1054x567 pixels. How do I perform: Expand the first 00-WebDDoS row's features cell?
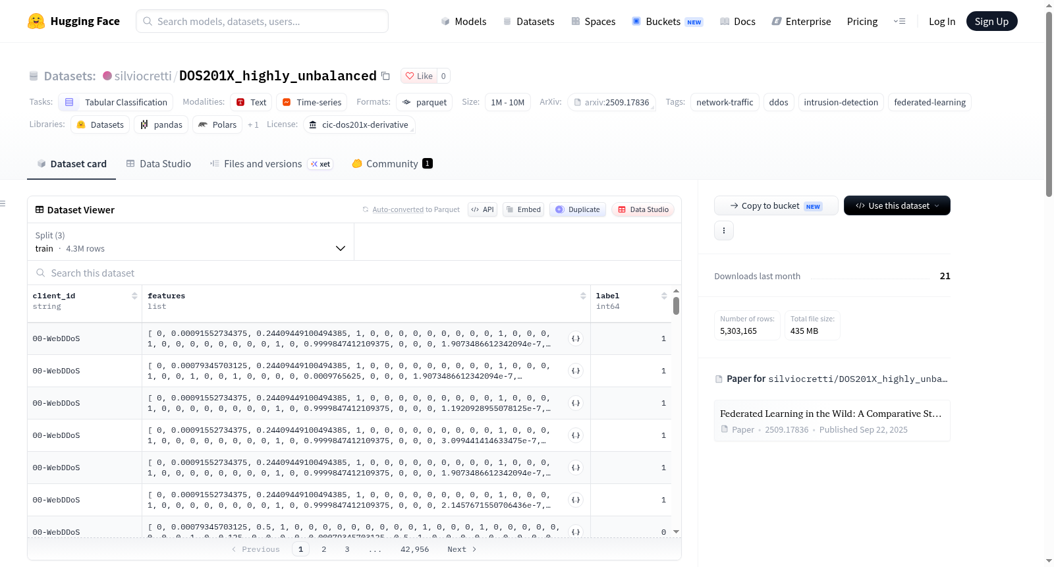click(x=576, y=338)
